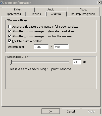Select the Libraries tab
The width and height of the screenshot is (102, 116).
click(36, 14)
